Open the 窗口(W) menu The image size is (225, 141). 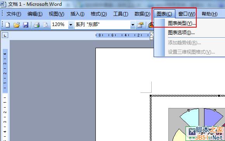tap(187, 14)
